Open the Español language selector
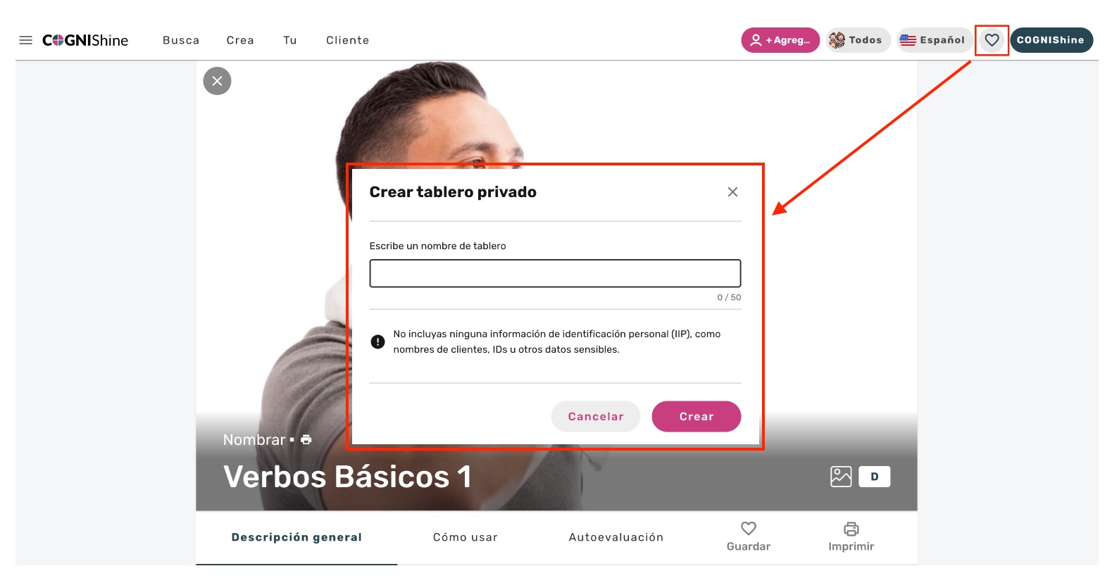 (933, 40)
